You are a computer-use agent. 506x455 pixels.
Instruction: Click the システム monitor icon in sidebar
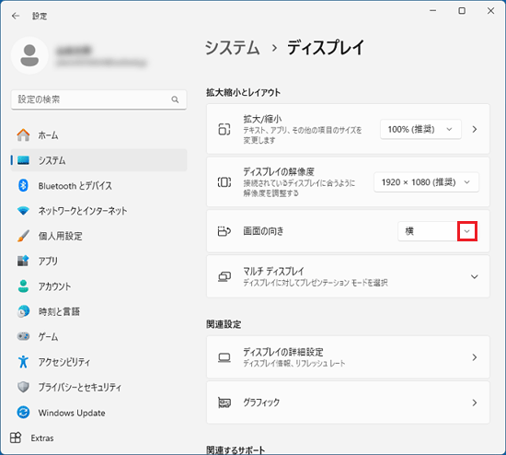(23, 160)
